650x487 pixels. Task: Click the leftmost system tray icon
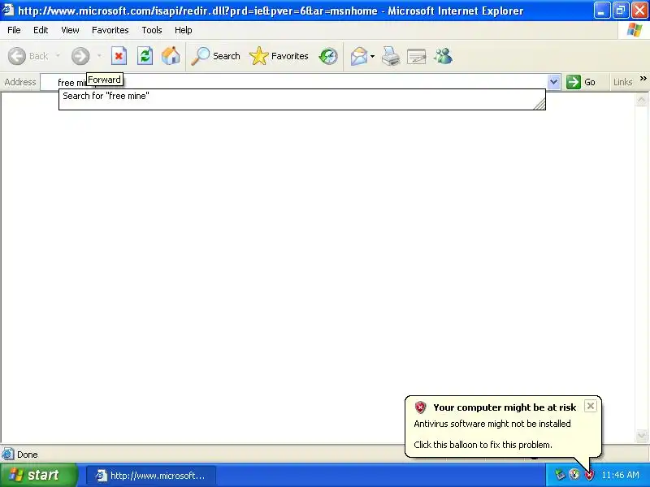(560, 475)
